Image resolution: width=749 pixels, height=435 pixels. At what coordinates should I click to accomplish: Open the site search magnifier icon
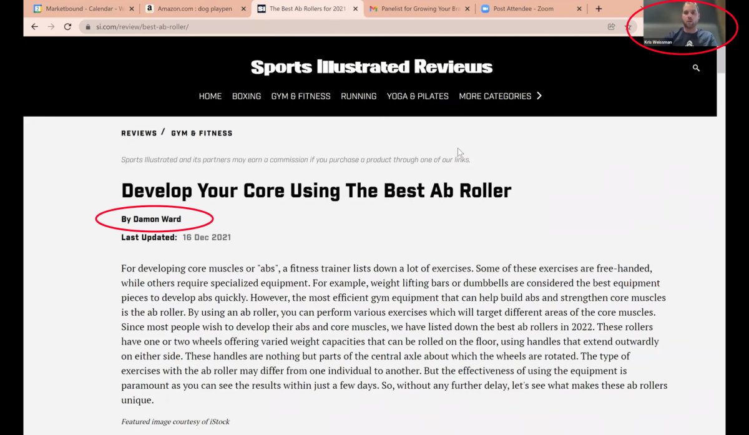[x=696, y=68]
